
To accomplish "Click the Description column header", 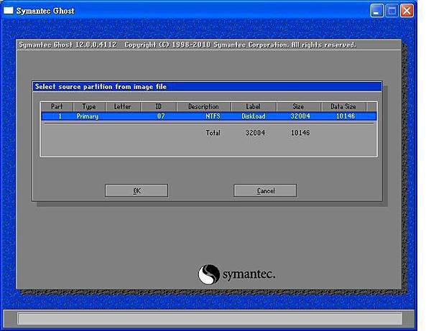I will click(204, 106).
